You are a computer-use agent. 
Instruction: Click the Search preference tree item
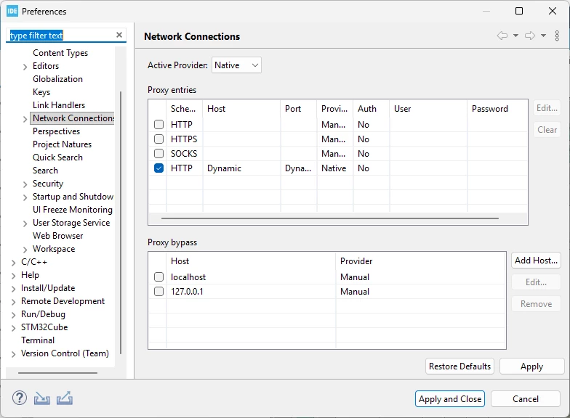(45, 171)
